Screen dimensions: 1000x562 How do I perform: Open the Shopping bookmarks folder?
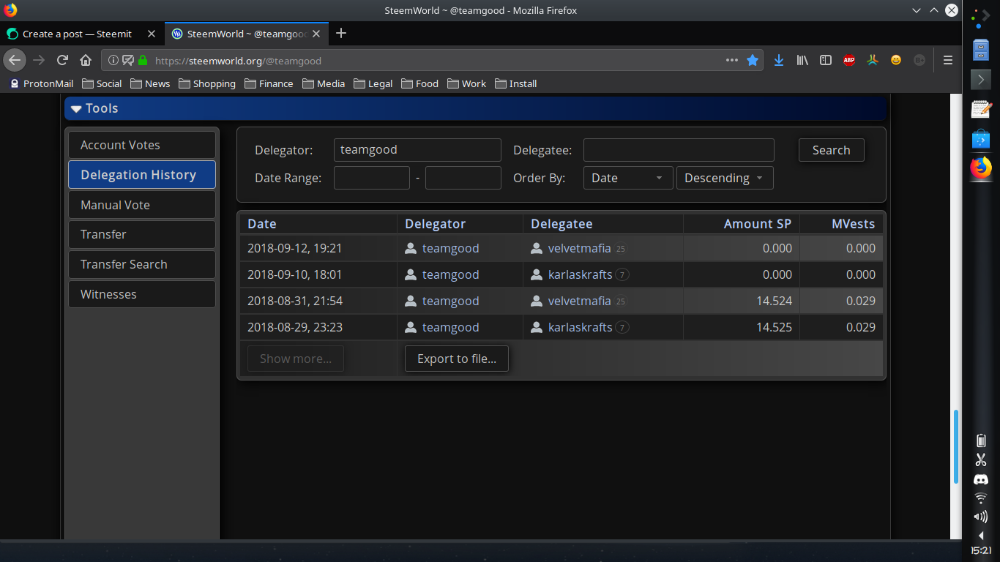click(207, 83)
